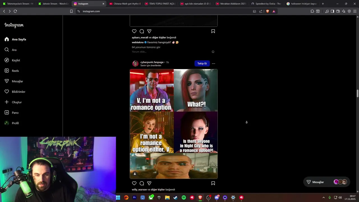Open Brave Shields lion icon
Image resolution: width=359 pixels, height=202 pixels.
click(x=268, y=11)
